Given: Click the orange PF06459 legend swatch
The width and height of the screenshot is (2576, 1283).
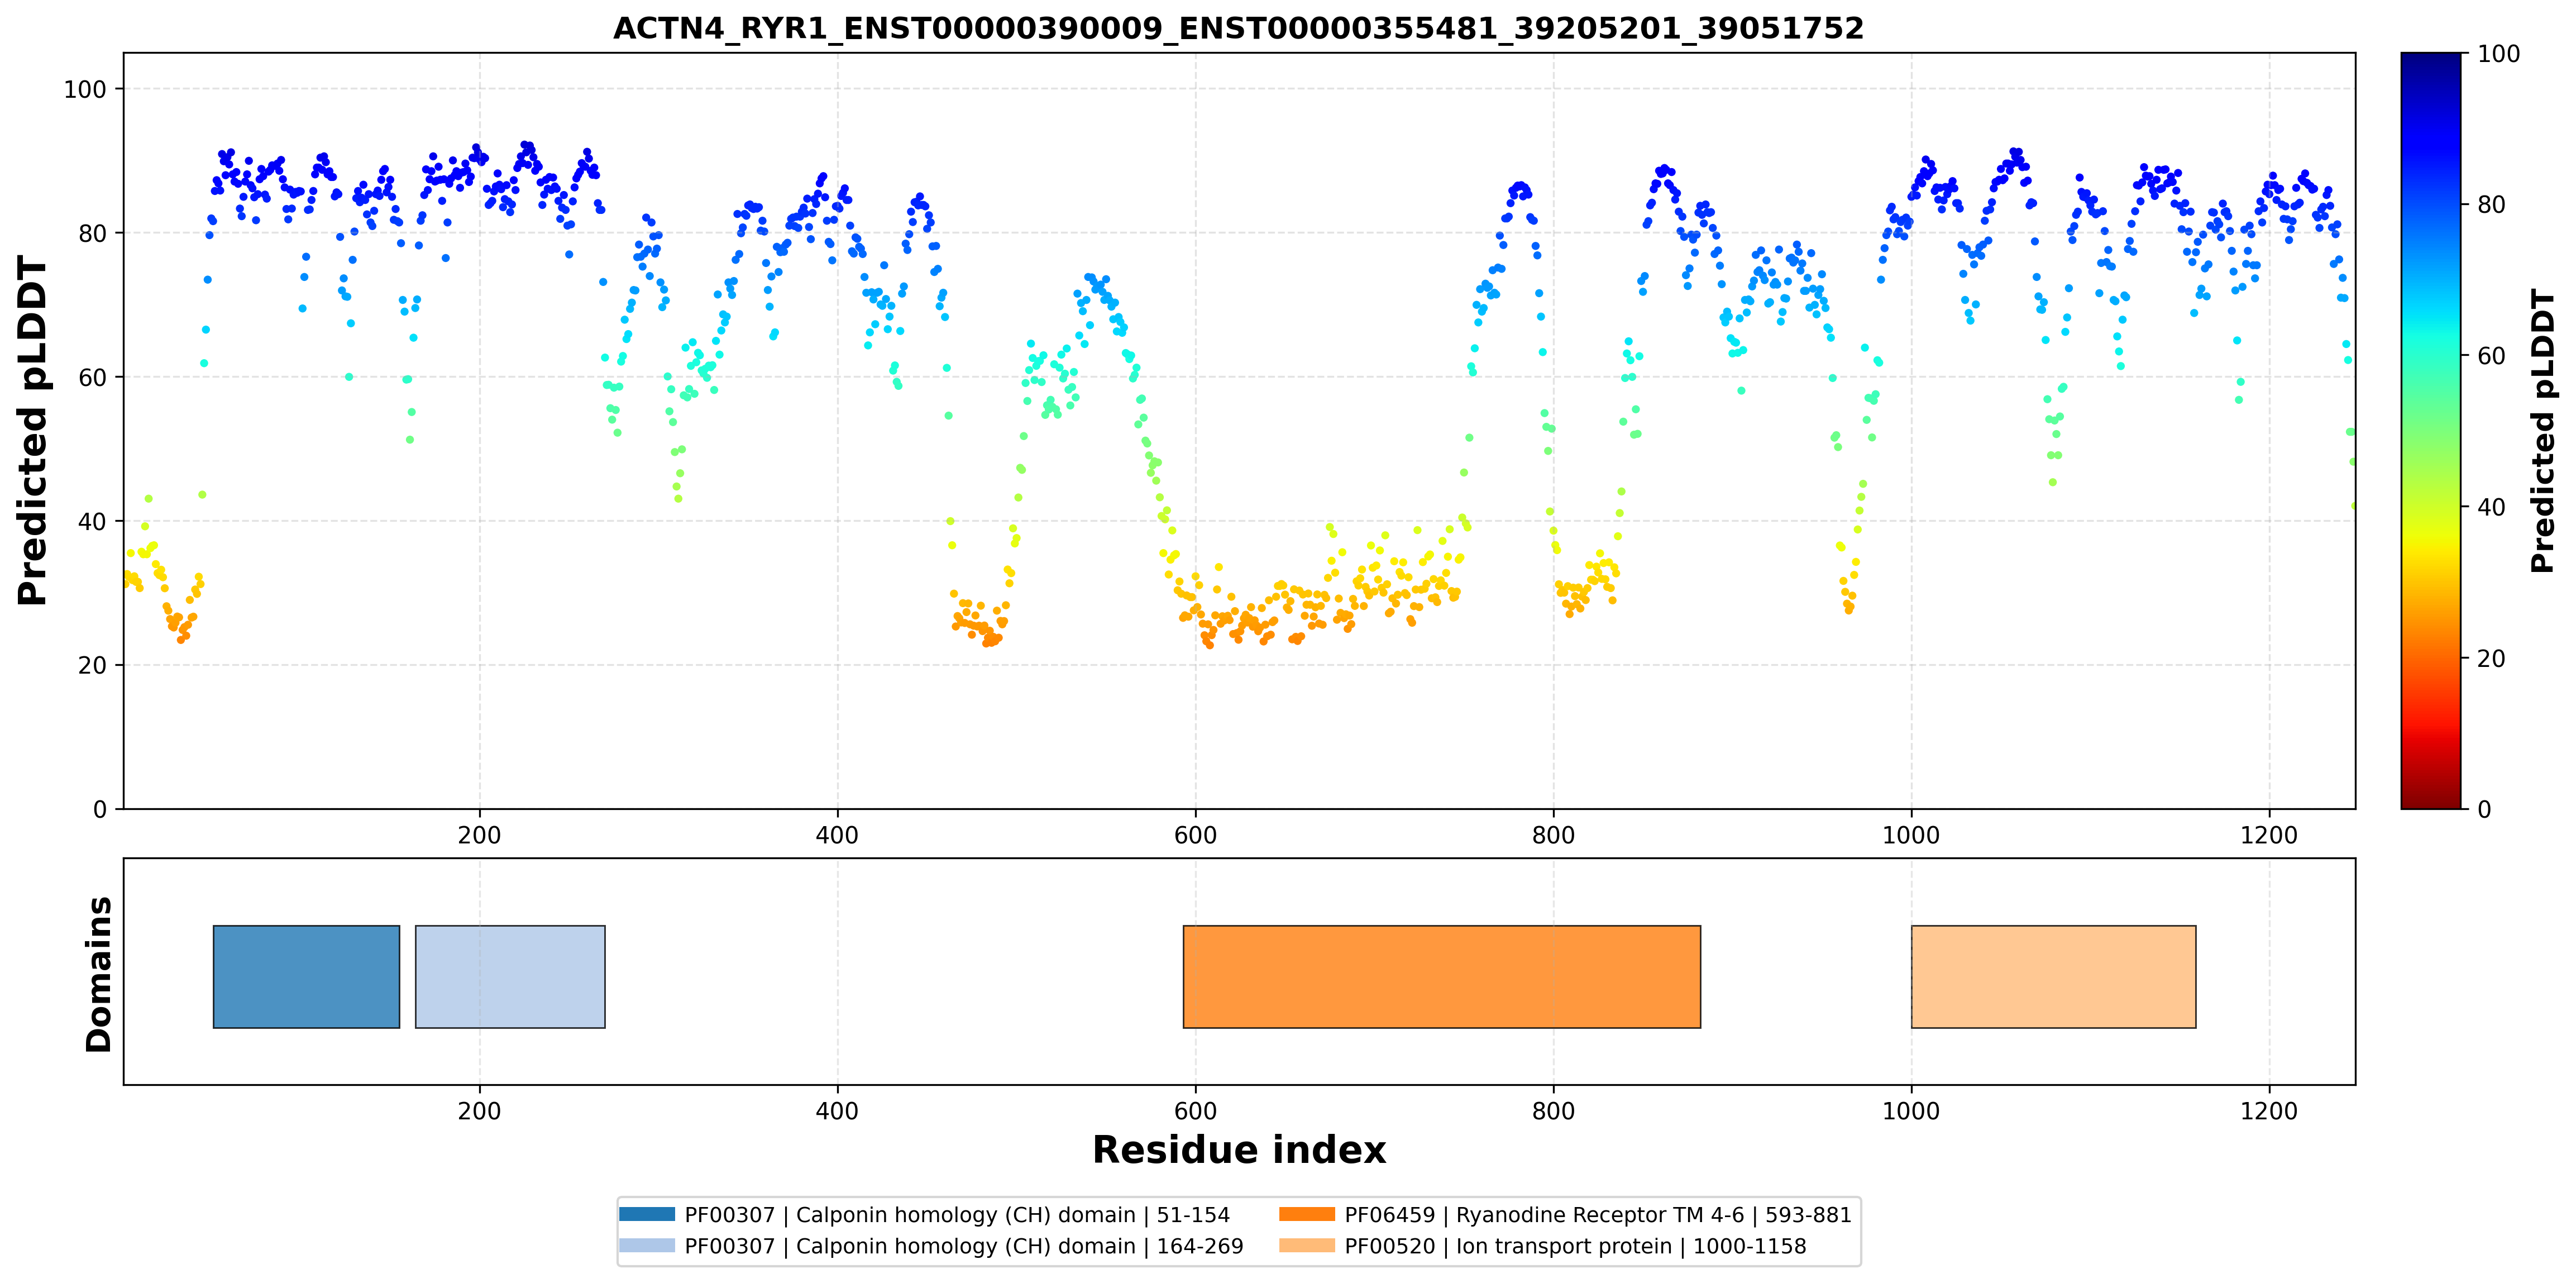Looking at the screenshot, I should [x=1307, y=1214].
